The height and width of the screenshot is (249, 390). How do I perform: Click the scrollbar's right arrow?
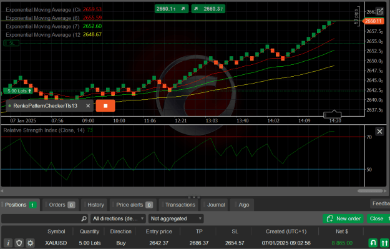385,191
